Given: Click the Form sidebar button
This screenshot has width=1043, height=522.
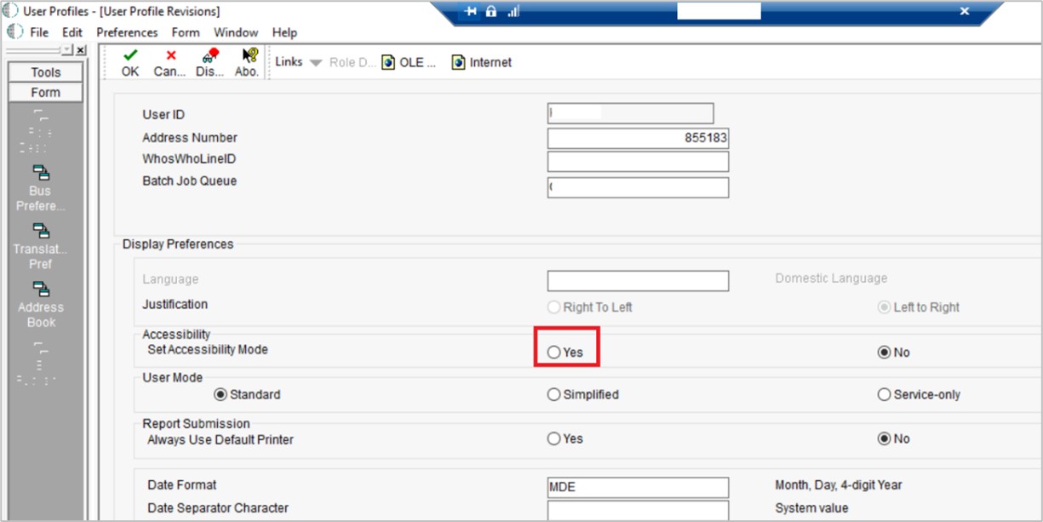Looking at the screenshot, I should click(x=46, y=92).
